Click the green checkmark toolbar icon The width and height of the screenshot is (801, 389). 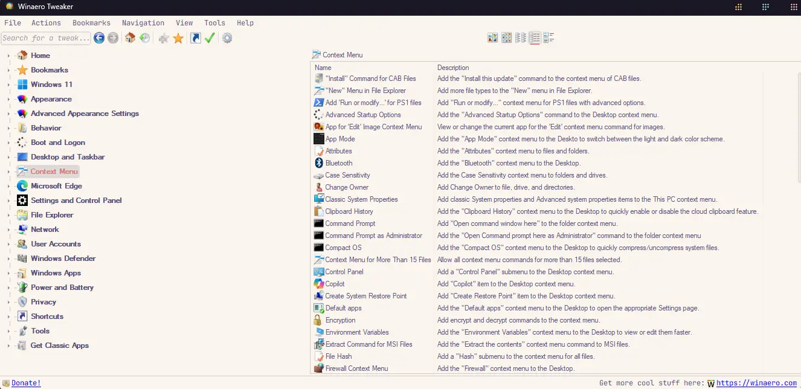tap(210, 38)
